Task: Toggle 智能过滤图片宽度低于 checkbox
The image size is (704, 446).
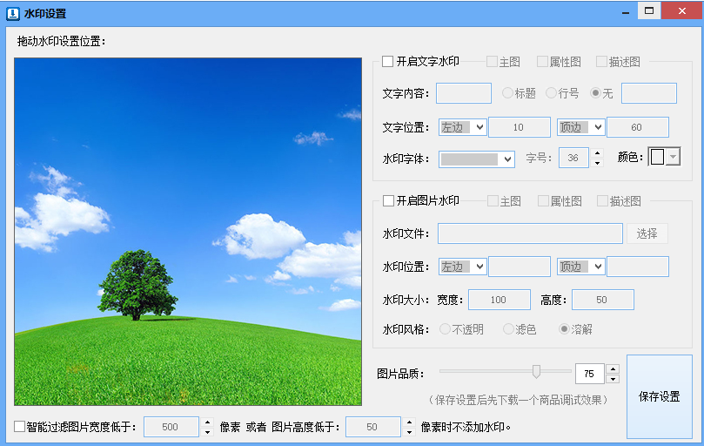Action: point(19,426)
